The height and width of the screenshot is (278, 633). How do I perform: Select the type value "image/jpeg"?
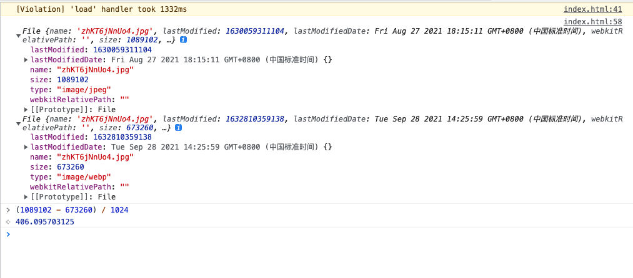[x=84, y=89]
